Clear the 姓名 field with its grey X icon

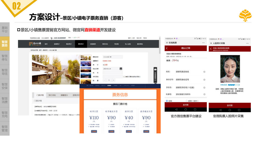tap(204, 72)
